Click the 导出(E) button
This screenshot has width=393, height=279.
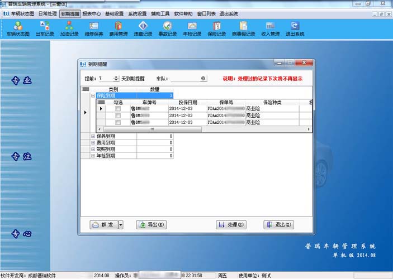[x=151, y=225]
